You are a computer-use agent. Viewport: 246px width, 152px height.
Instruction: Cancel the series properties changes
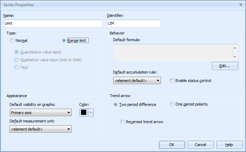pyautogui.click(x=201, y=145)
